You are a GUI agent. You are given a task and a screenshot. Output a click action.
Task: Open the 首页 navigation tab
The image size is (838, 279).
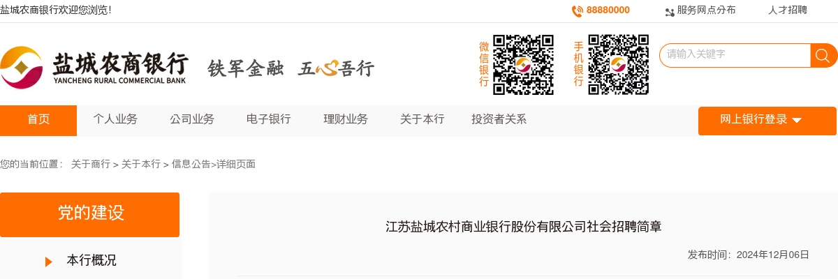click(x=38, y=121)
